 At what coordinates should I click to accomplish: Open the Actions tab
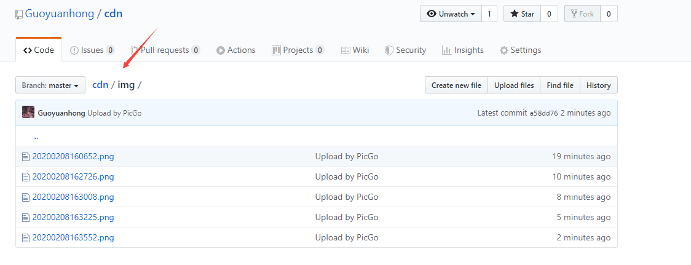tap(236, 50)
